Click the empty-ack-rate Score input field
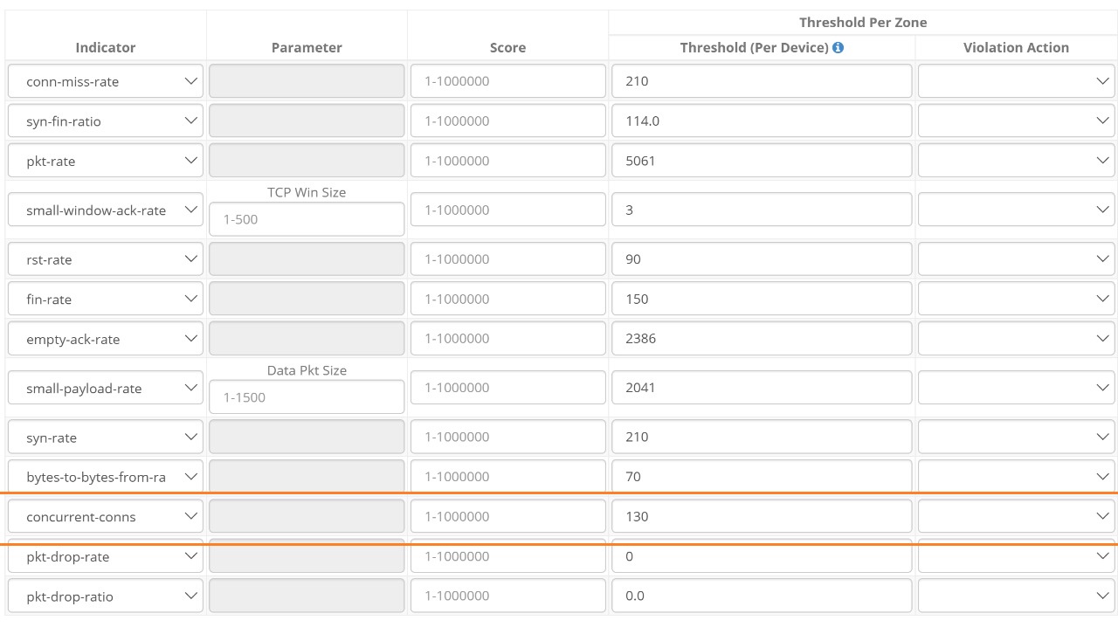Viewport: 1118px width, 641px height. (x=507, y=339)
